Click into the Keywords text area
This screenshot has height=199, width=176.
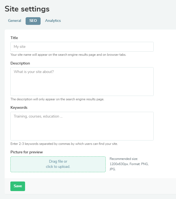pos(82,126)
